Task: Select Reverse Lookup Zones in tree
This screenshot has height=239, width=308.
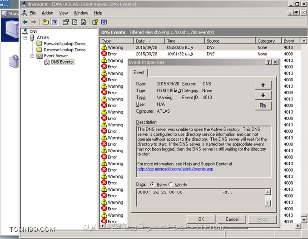Action: (65, 50)
